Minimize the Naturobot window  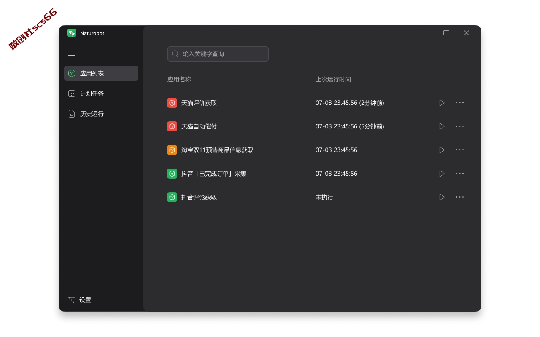click(x=426, y=33)
